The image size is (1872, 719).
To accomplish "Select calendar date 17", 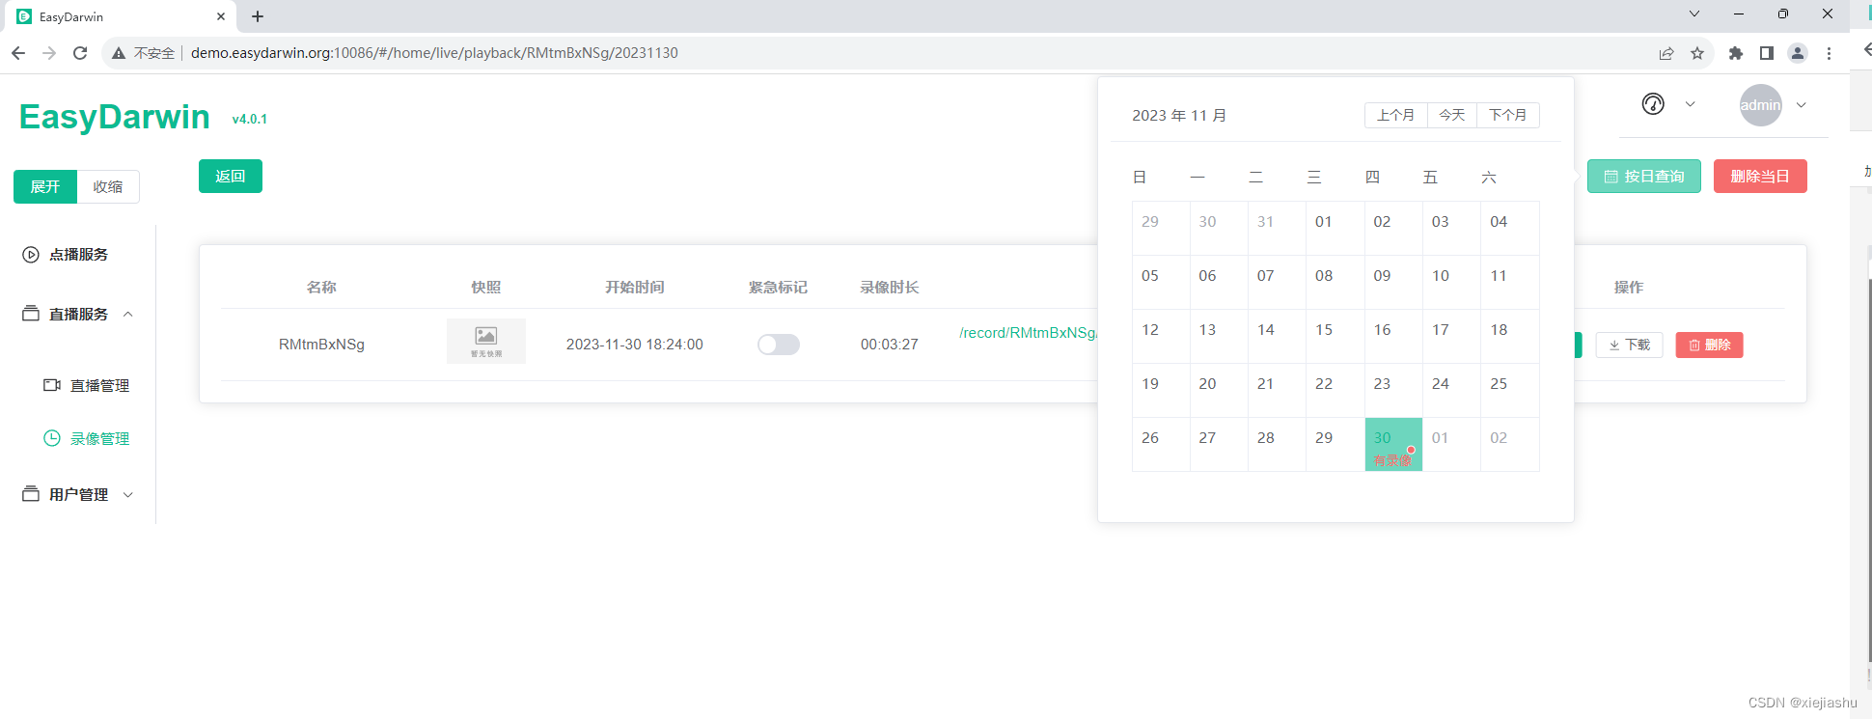I will point(1451,337).
